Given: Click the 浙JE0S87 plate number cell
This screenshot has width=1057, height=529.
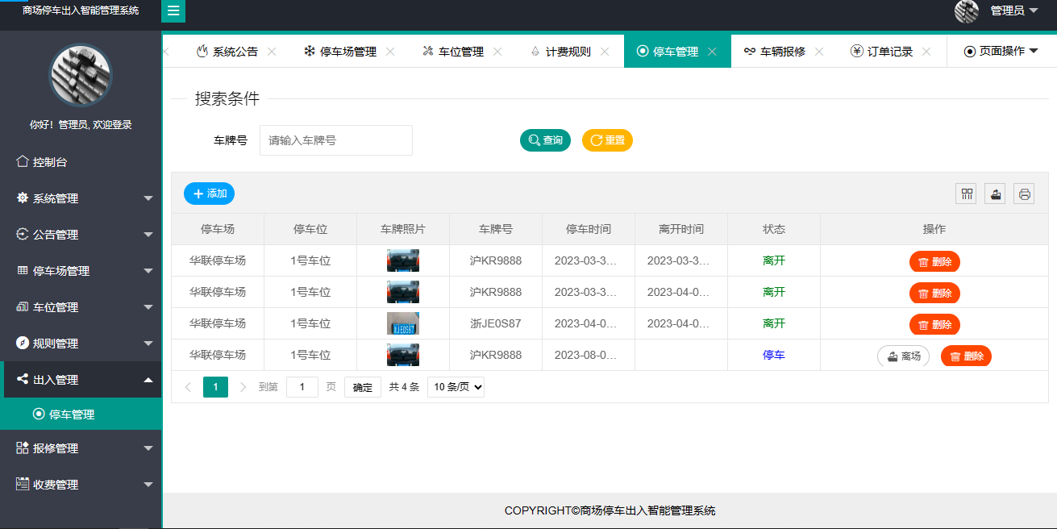Looking at the screenshot, I should tap(496, 323).
